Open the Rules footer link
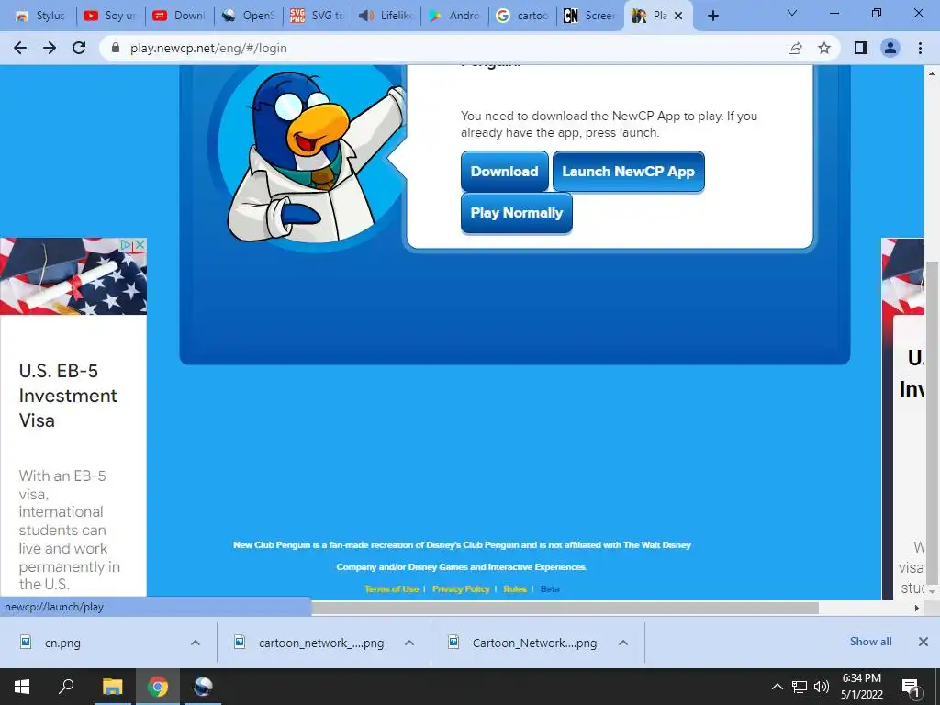 click(x=515, y=588)
